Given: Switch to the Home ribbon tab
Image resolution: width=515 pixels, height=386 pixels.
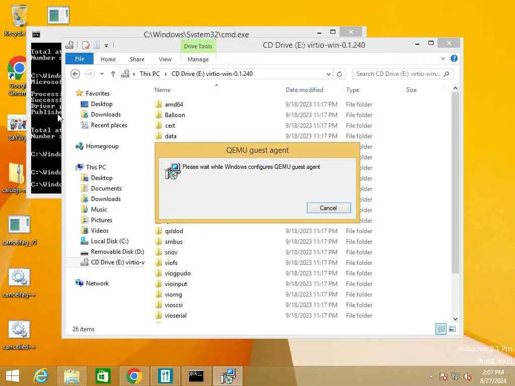Looking at the screenshot, I should pos(108,59).
